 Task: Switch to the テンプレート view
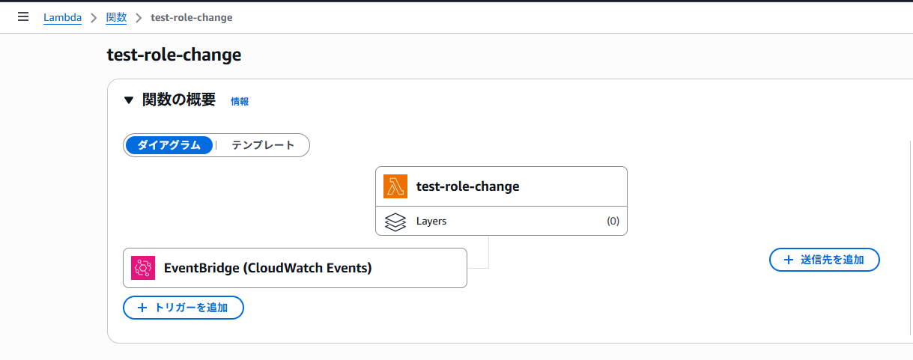(263, 145)
